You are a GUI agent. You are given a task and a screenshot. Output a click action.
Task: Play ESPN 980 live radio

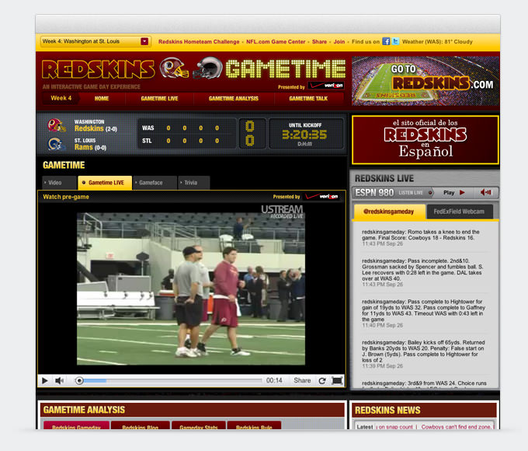[x=454, y=193]
